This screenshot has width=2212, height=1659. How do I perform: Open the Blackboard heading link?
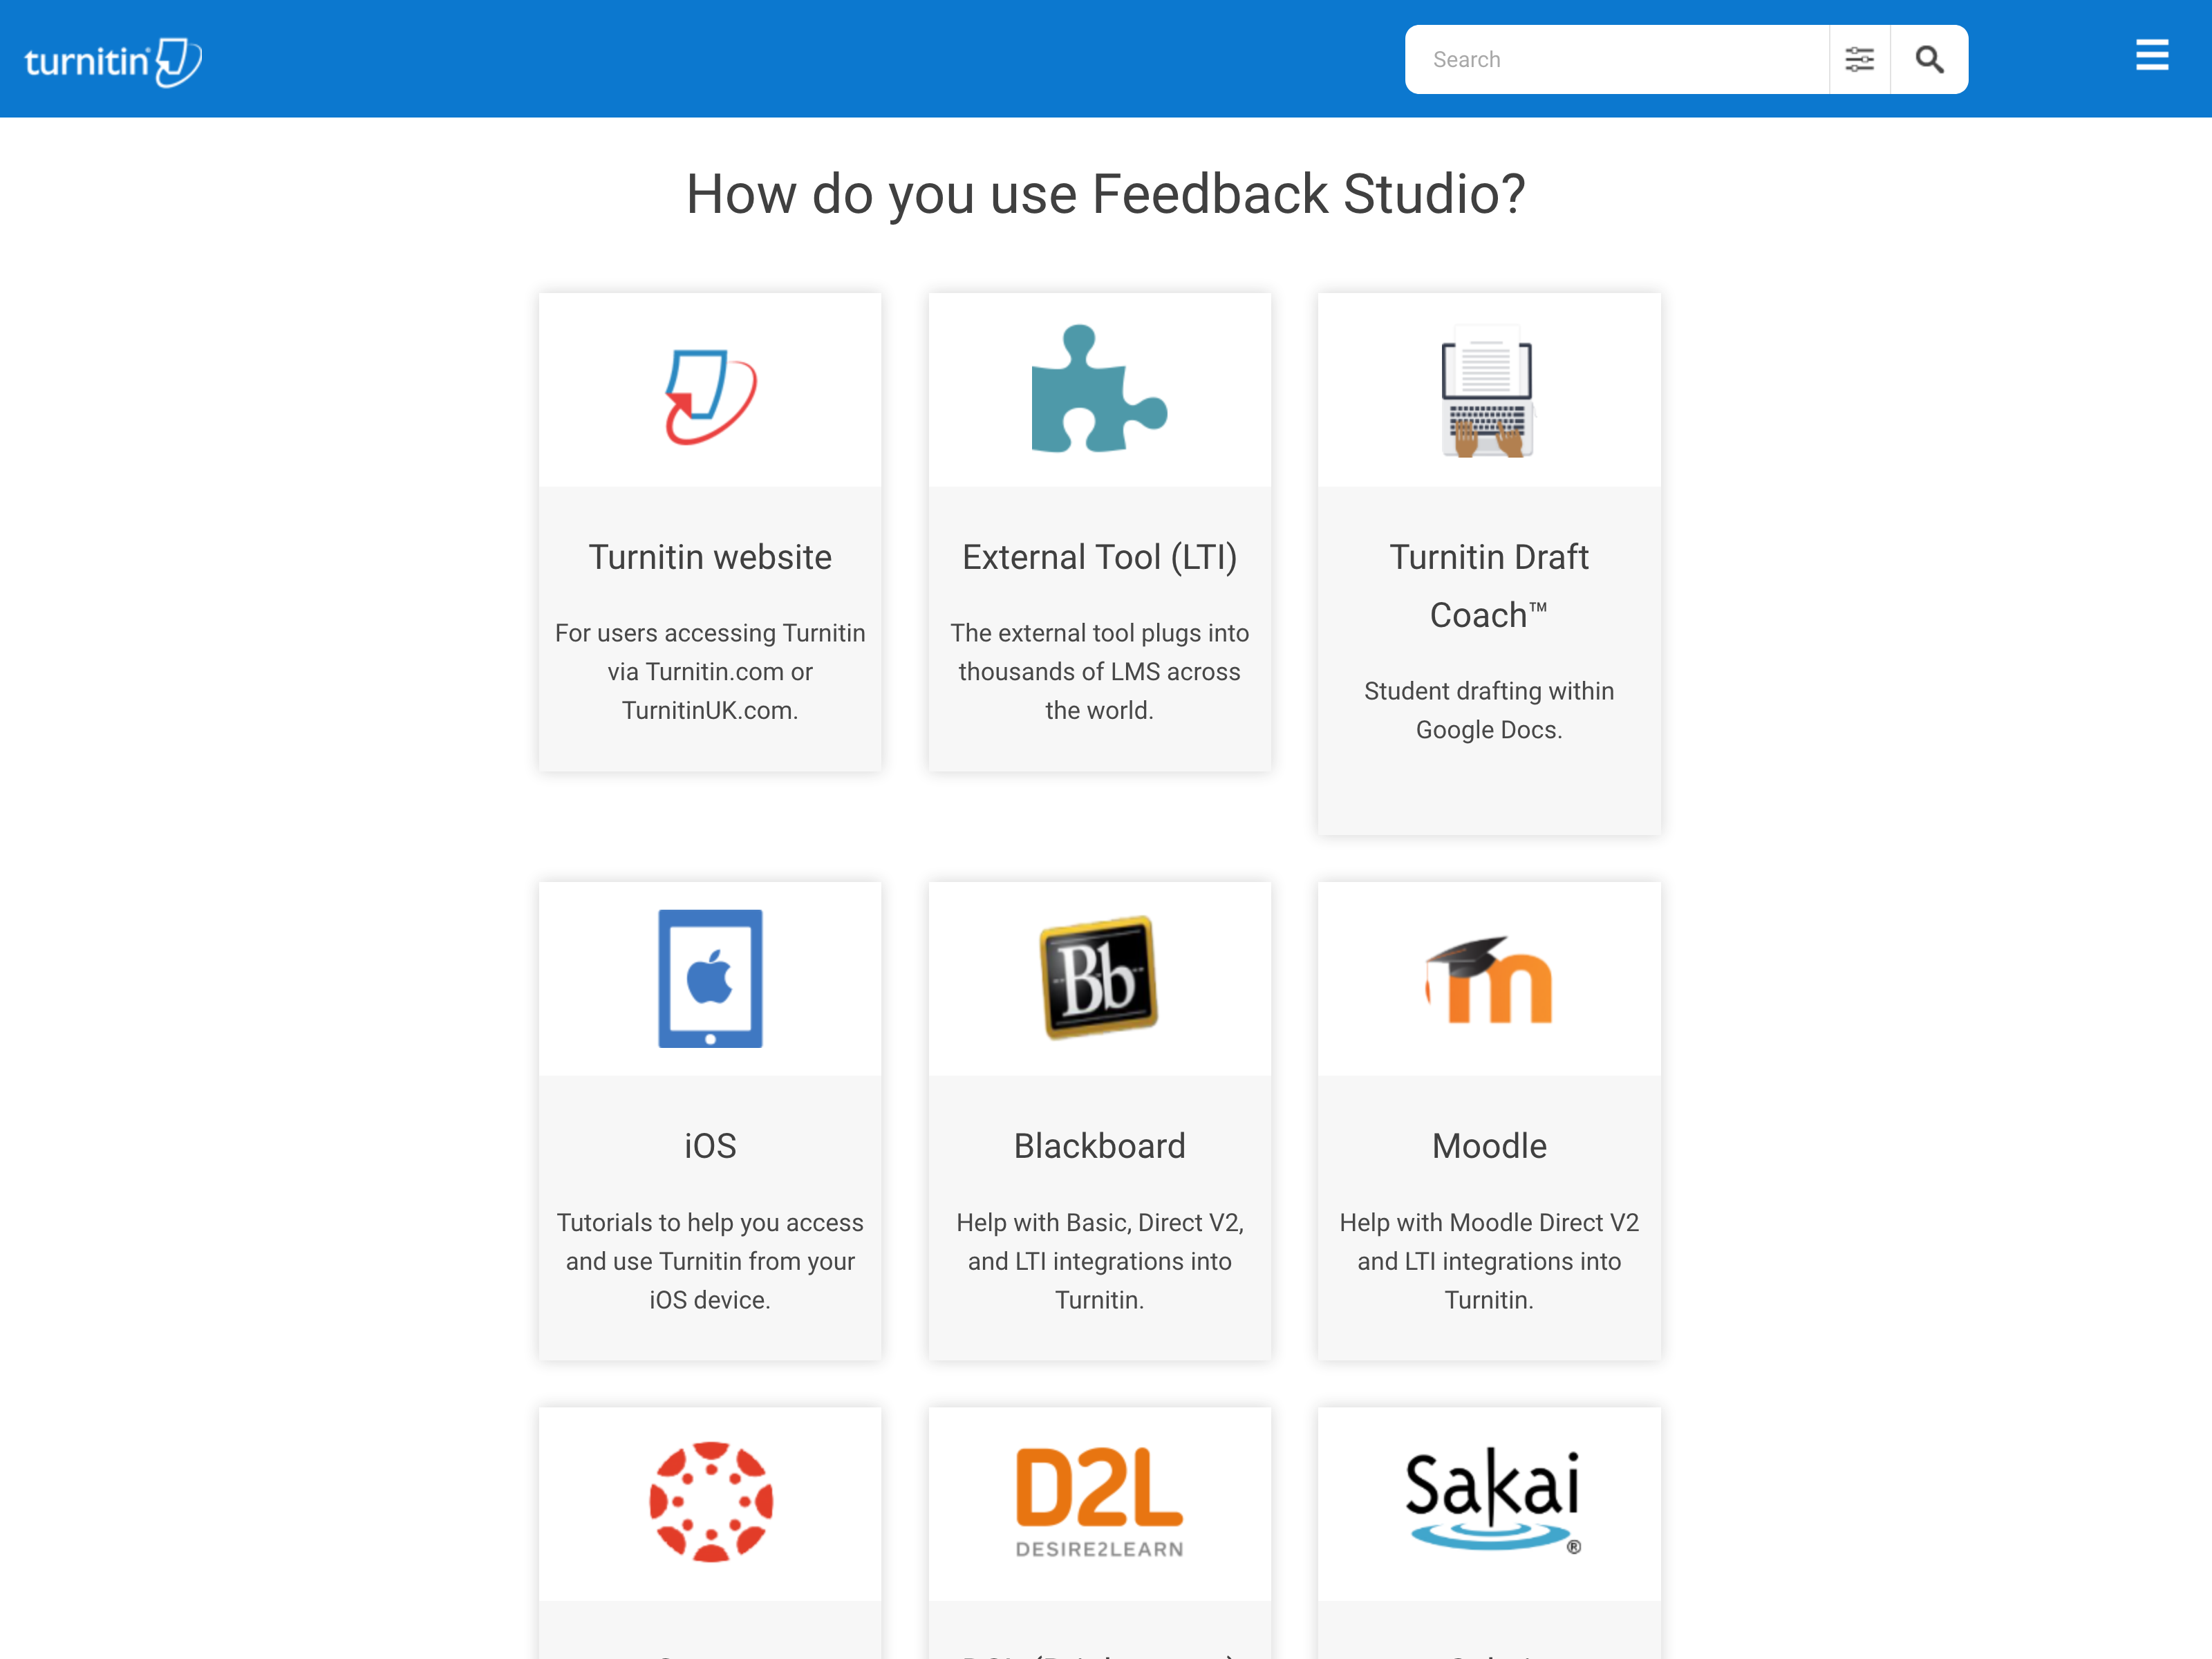(x=1099, y=1146)
